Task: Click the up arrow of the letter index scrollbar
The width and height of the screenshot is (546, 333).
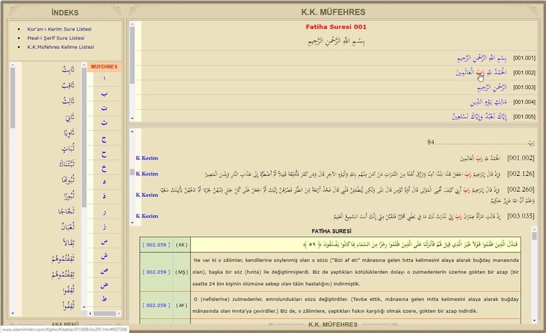Action: [84, 65]
